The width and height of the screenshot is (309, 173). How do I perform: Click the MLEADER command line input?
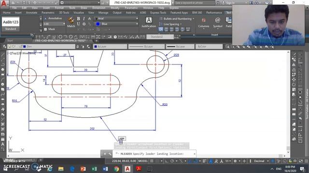154,154
